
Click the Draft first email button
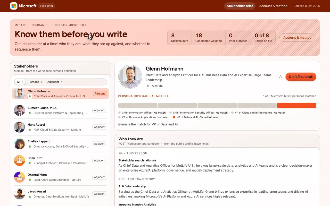(301, 77)
